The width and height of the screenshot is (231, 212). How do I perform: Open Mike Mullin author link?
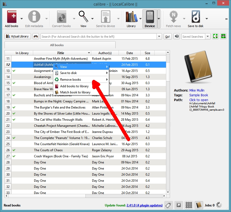[197, 90]
